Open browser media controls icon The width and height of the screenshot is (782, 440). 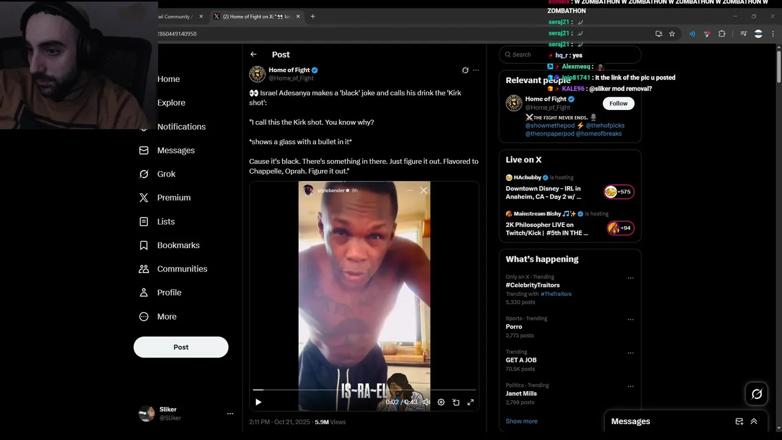(x=744, y=34)
